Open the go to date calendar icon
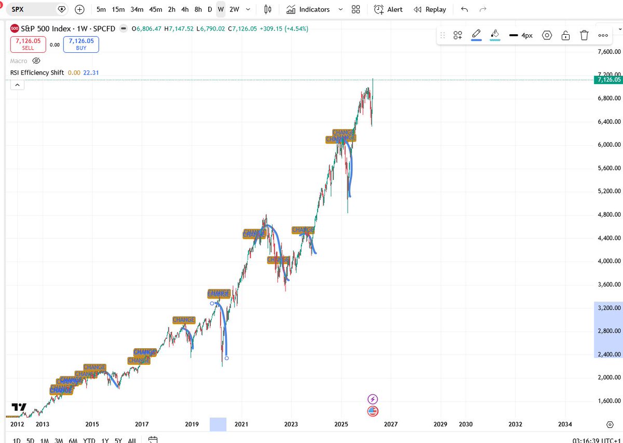The width and height of the screenshot is (623, 443). [x=153, y=440]
